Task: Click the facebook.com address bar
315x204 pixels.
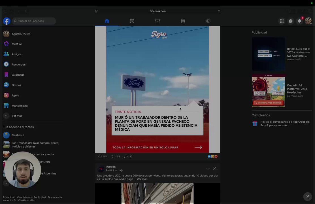Action: coord(158,11)
